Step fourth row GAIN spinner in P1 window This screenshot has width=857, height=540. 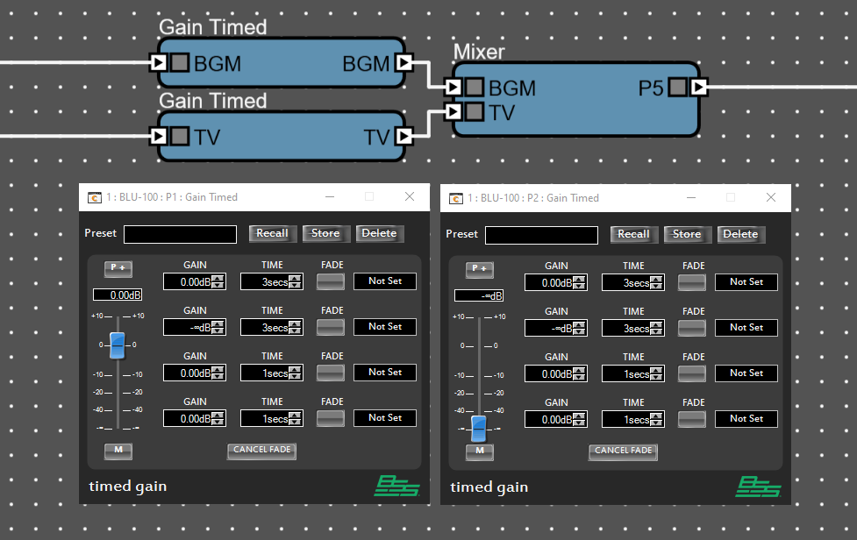[218, 419]
